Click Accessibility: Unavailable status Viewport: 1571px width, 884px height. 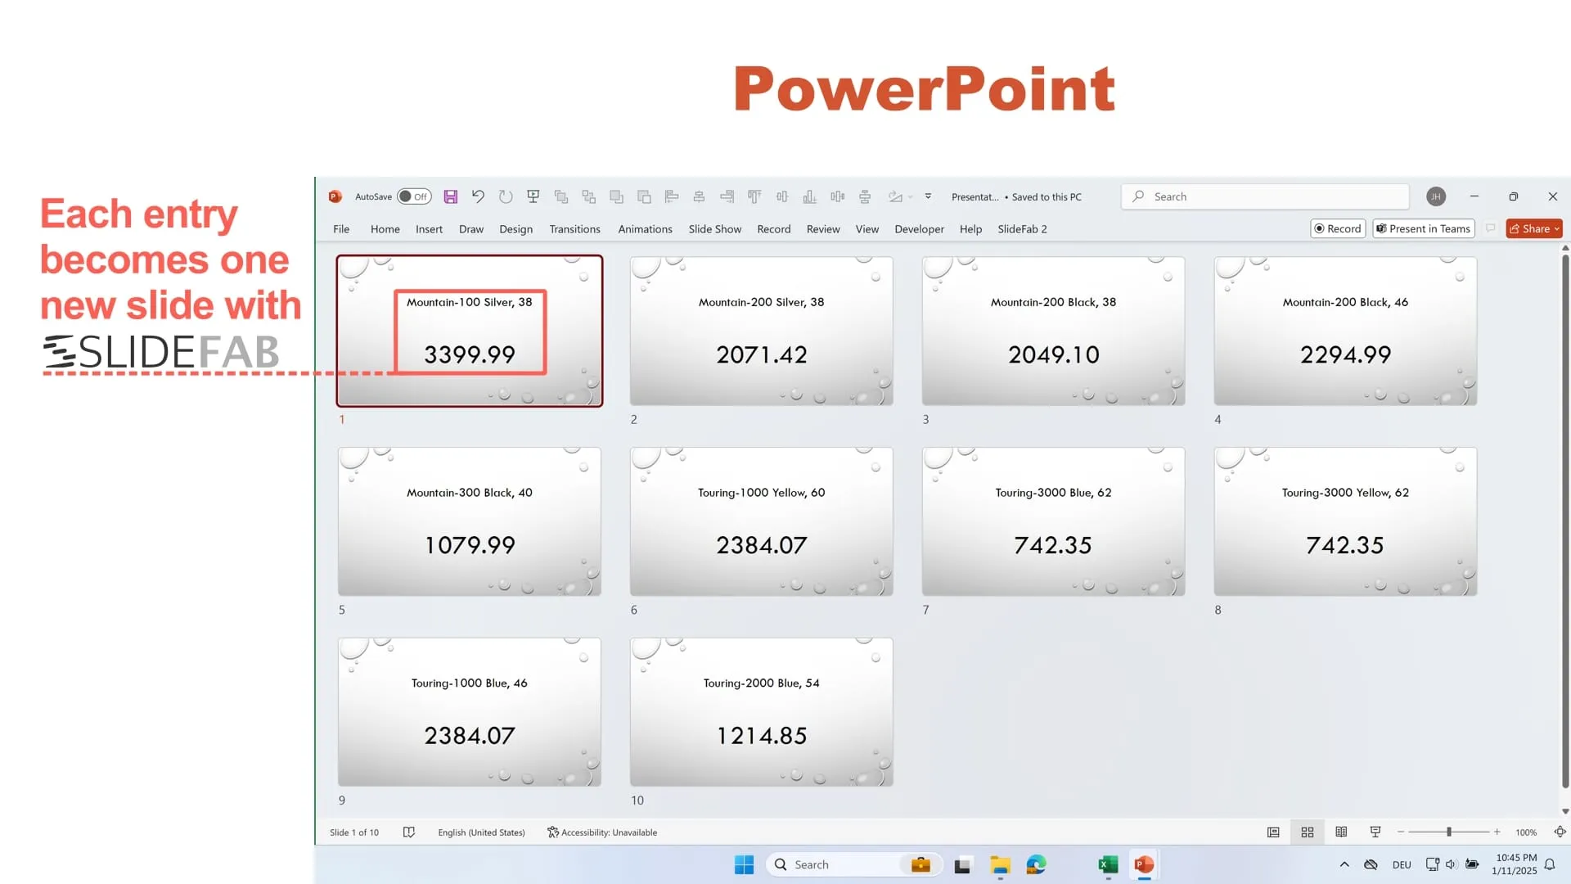point(602,832)
